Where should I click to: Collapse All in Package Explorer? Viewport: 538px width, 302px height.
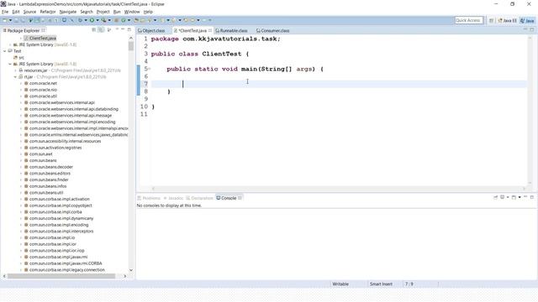click(93, 30)
